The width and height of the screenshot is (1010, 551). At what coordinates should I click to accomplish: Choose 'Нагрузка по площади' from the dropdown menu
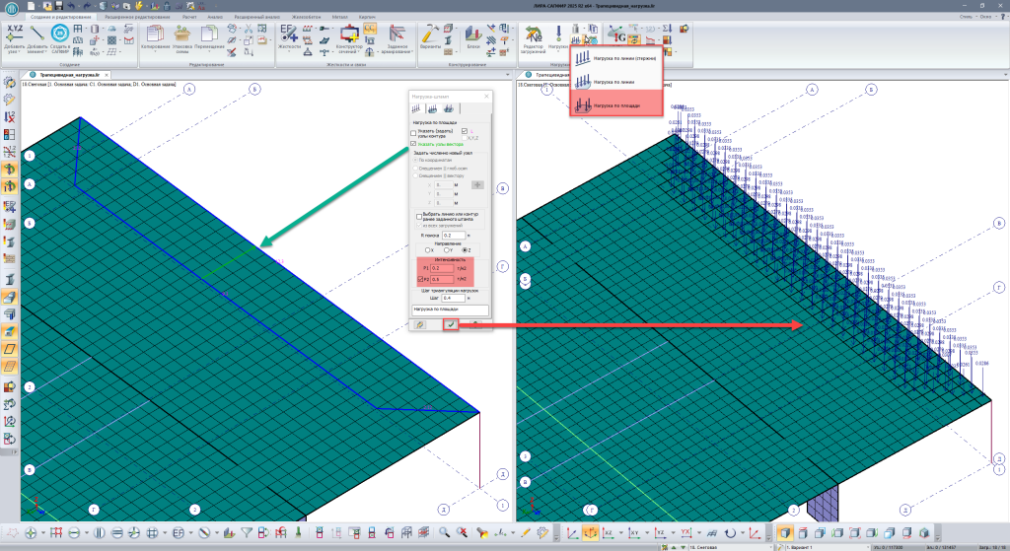click(616, 103)
